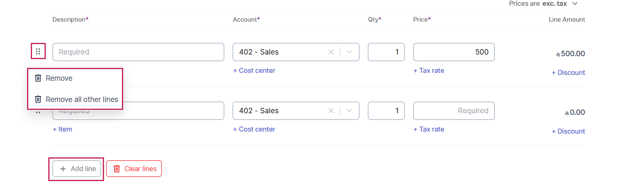This screenshot has height=184, width=625.
Task: Select Remove from the line menu
Action: 59,78
